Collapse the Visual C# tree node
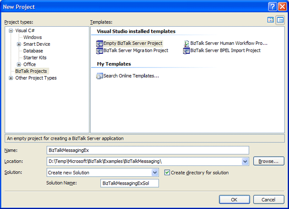 click(11, 31)
